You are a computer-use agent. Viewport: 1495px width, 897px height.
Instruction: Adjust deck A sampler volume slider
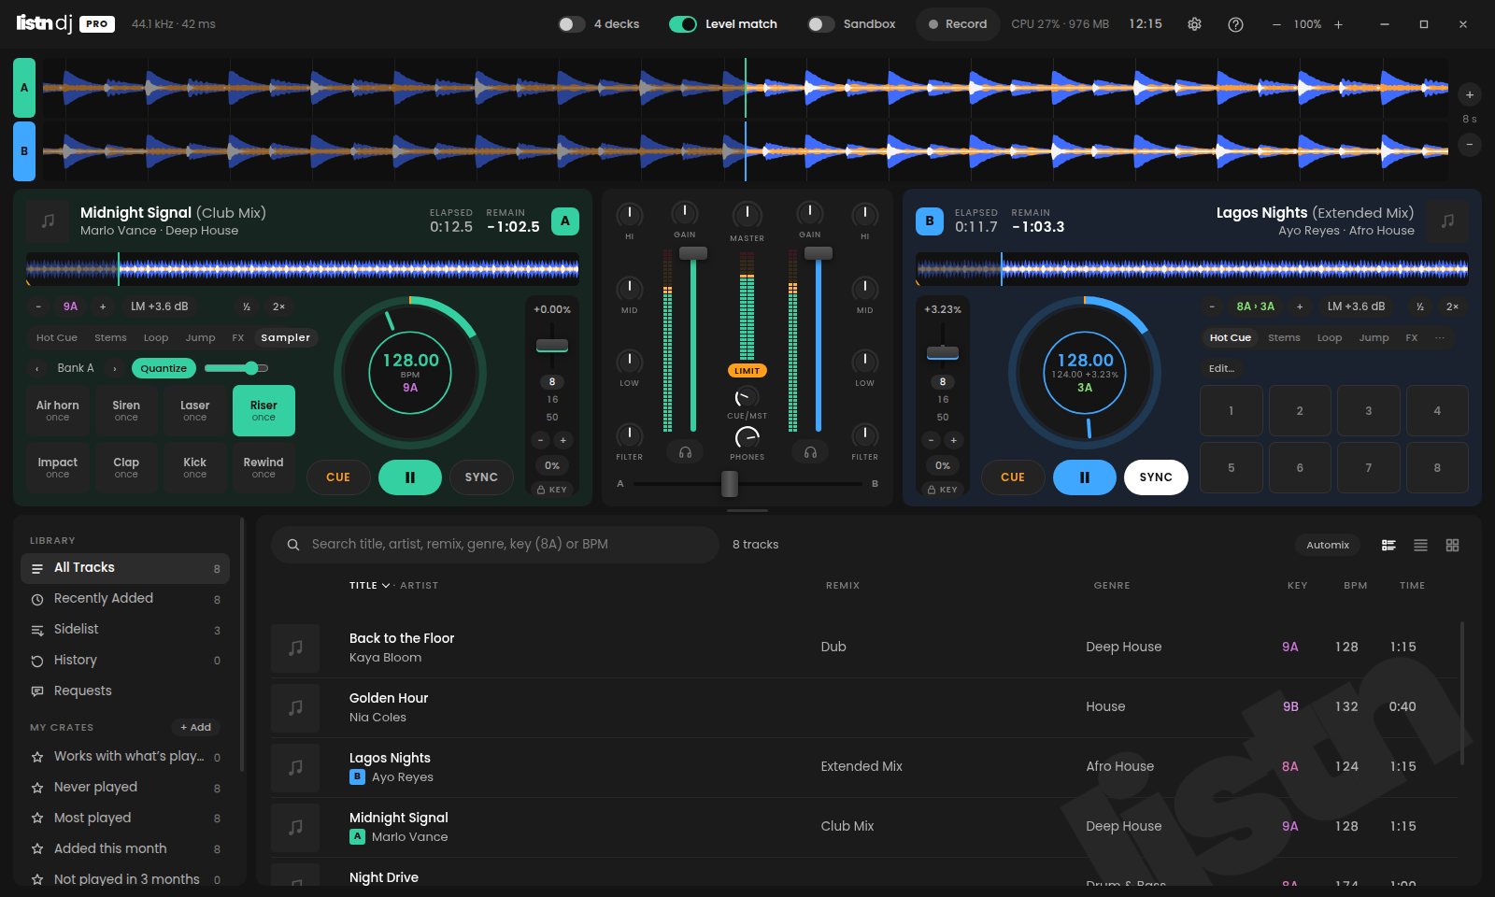click(x=236, y=368)
